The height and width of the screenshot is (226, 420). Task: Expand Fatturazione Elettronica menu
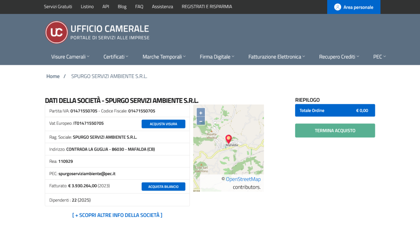(277, 57)
